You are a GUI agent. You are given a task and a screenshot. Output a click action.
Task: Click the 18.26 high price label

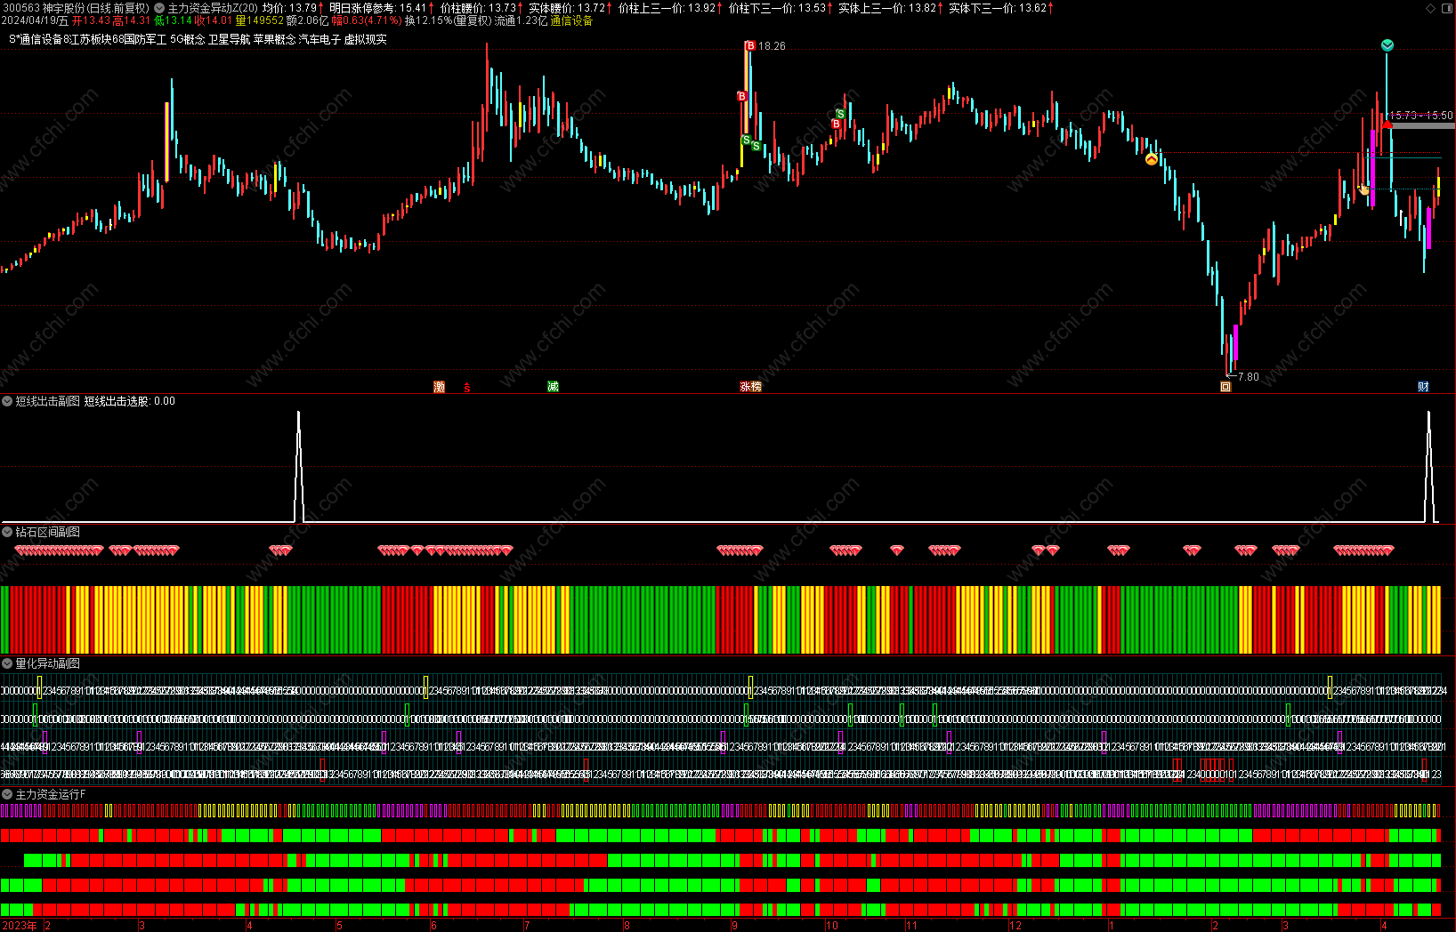(x=772, y=46)
